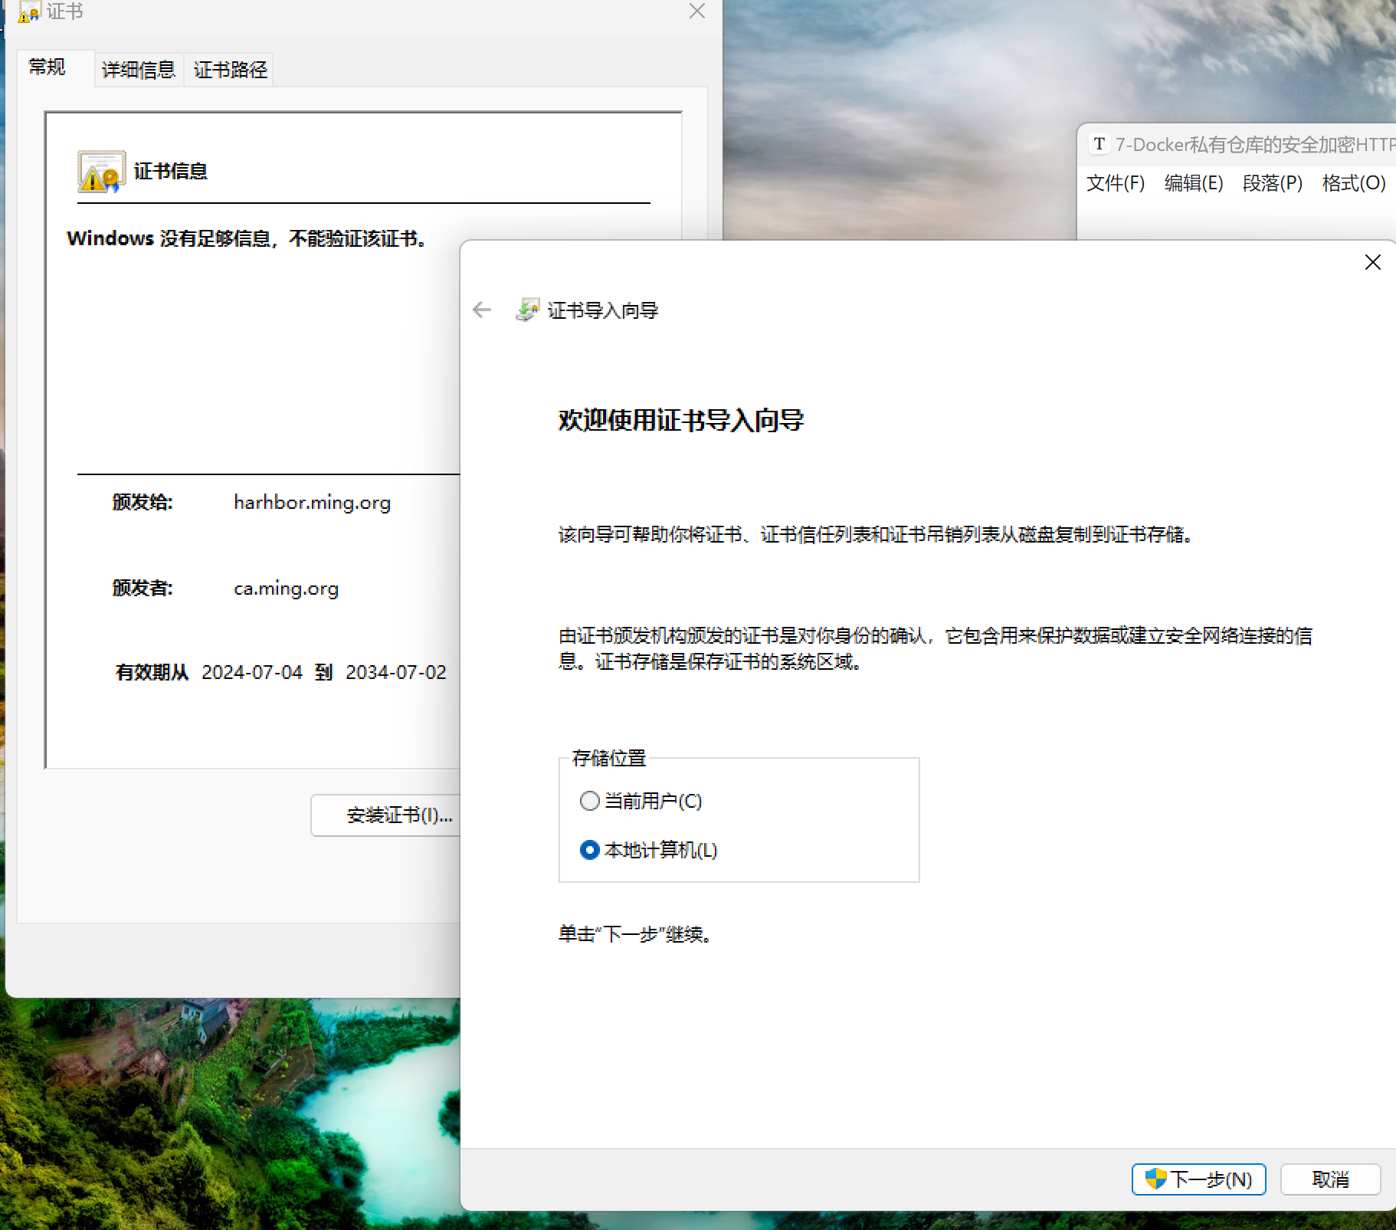Click the certificate warning icon beside 证书信息
Screen dimensions: 1396x1230
point(101,172)
